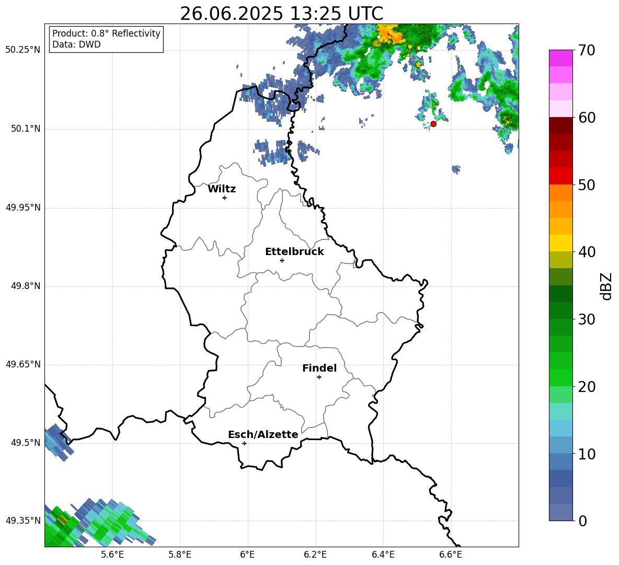Click the 49.65°N latitude label
This screenshot has width=619, height=565.
coord(23,364)
